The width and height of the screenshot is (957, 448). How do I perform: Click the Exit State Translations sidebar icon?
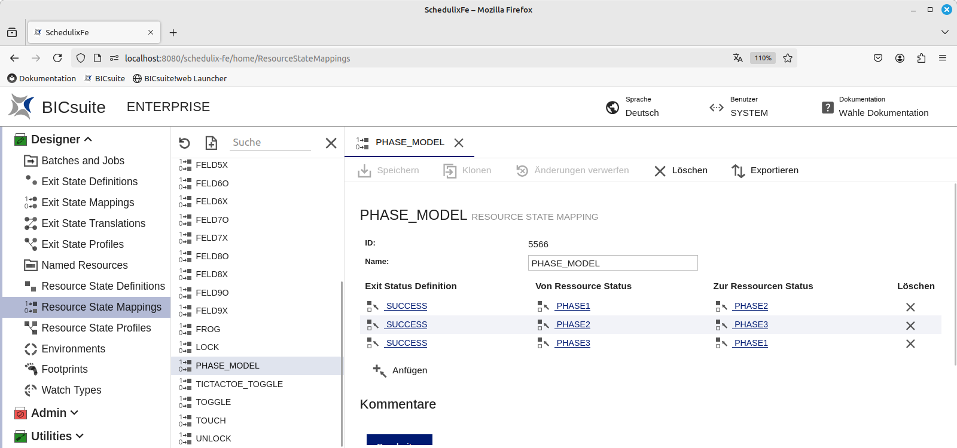31,223
